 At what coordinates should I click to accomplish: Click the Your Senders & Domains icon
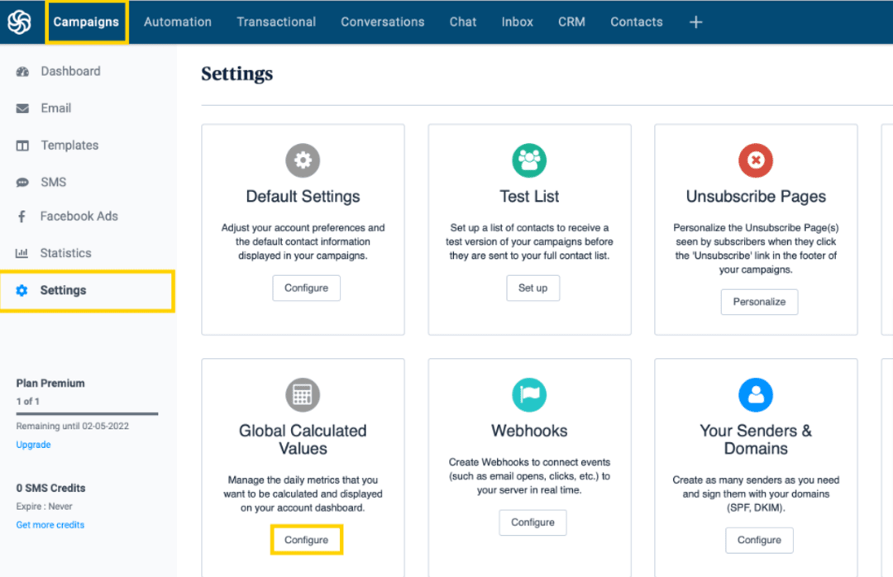tap(755, 394)
